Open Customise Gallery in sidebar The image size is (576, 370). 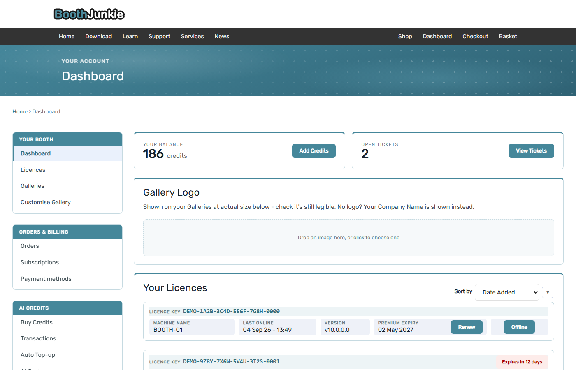pos(67,202)
